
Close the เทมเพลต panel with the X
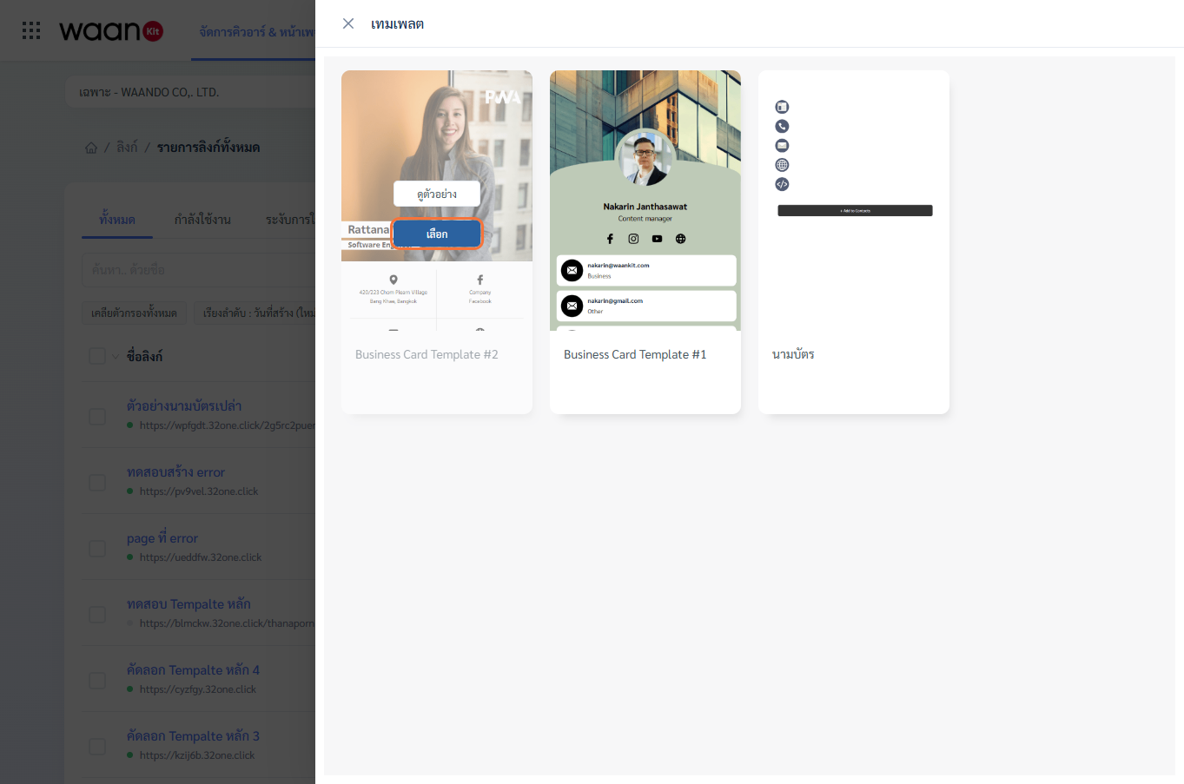tap(348, 23)
